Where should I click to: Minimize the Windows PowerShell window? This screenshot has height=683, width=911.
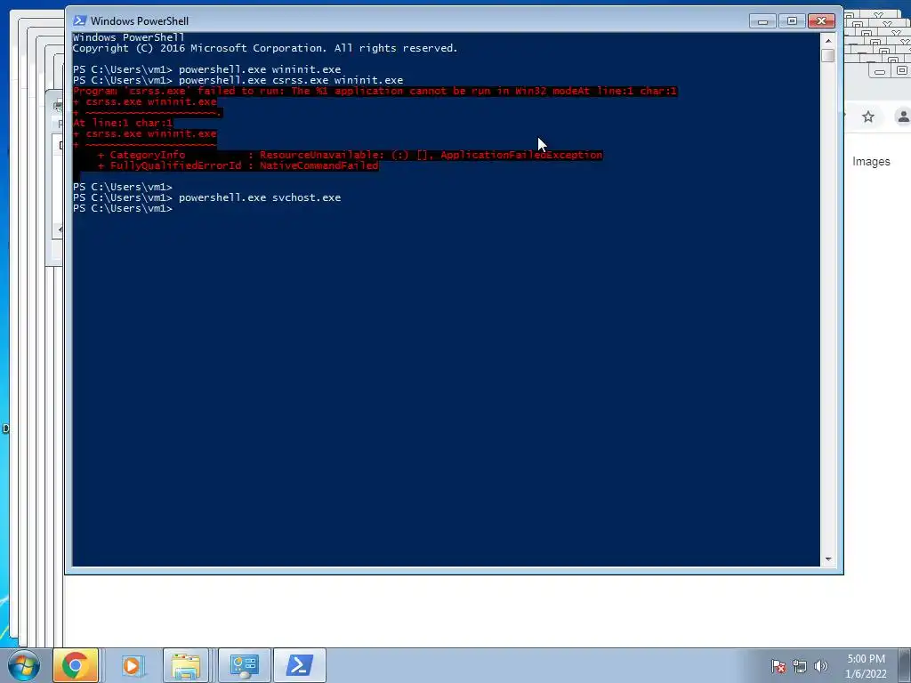coord(762,21)
